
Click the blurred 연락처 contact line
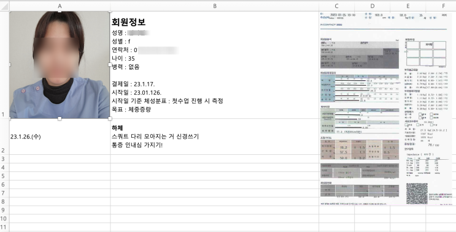(145, 50)
